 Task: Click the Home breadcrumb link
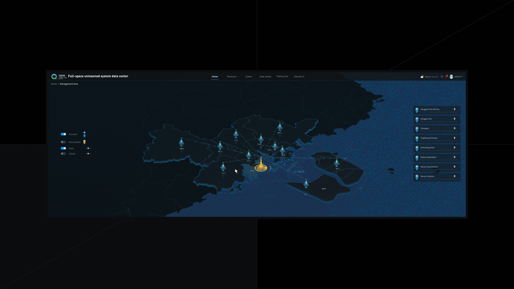54,84
